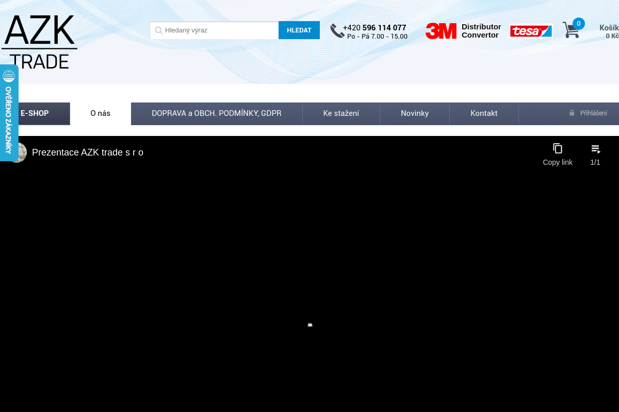Open the E-SHOP menu item
This screenshot has height=412, width=619.
pos(35,113)
